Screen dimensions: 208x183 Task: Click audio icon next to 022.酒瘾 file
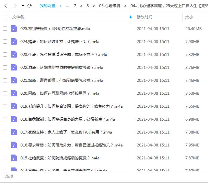coord(14,68)
